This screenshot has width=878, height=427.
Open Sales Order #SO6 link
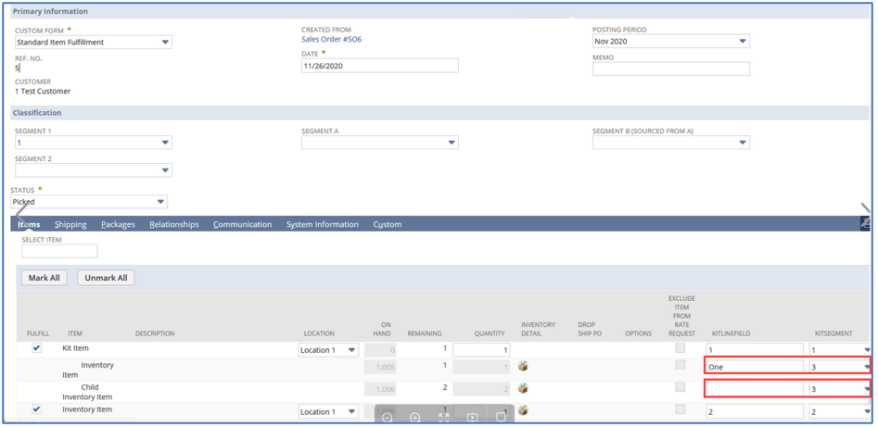pos(331,40)
